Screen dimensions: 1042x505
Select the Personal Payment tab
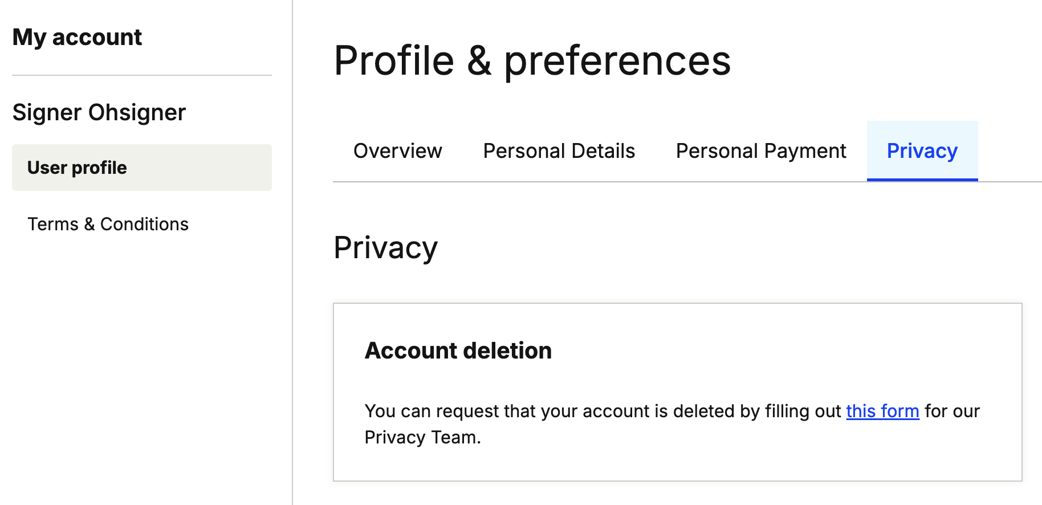point(760,151)
